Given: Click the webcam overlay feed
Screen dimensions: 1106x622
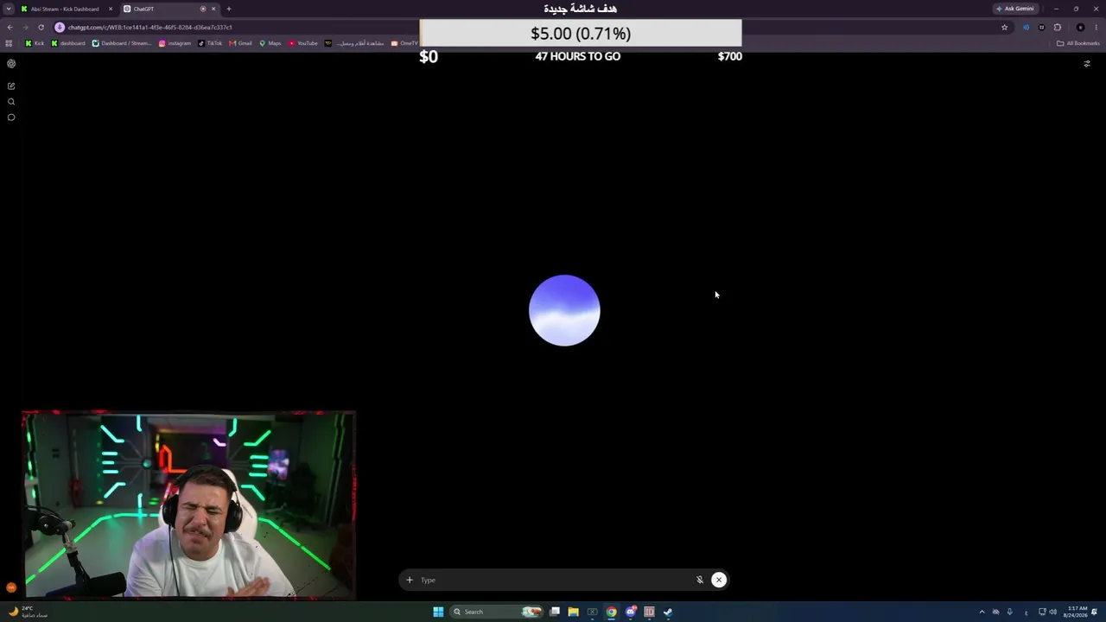Looking at the screenshot, I should [x=188, y=505].
